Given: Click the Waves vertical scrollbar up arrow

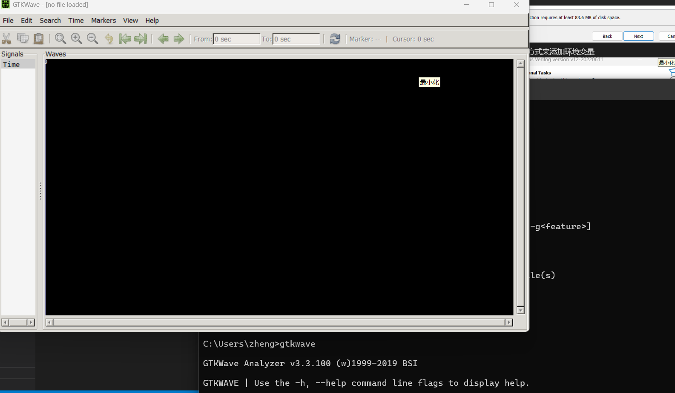Looking at the screenshot, I should click(520, 63).
